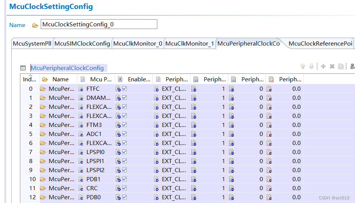Click the McuPeripheralClockConfig heading link
Image resolution: width=355 pixels, height=203 pixels.
67,68
